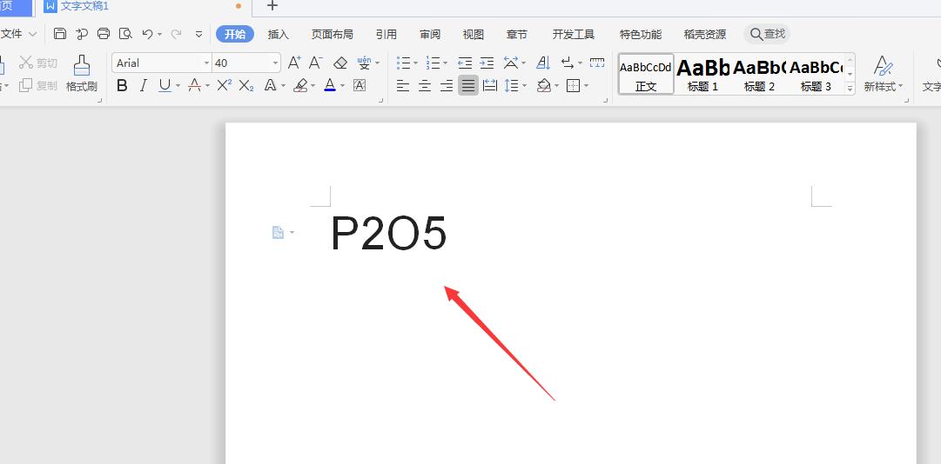The width and height of the screenshot is (941, 464).
Task: Open font color dropdown arrow
Action: [x=342, y=86]
